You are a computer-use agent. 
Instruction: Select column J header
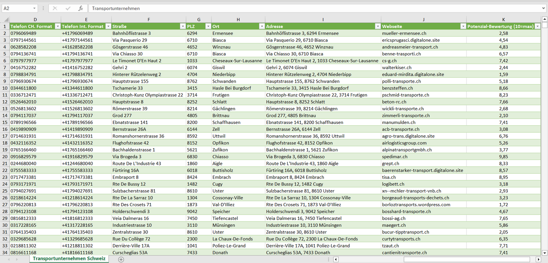tap(424, 20)
